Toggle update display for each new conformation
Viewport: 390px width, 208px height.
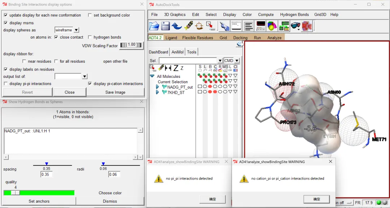click(6, 15)
